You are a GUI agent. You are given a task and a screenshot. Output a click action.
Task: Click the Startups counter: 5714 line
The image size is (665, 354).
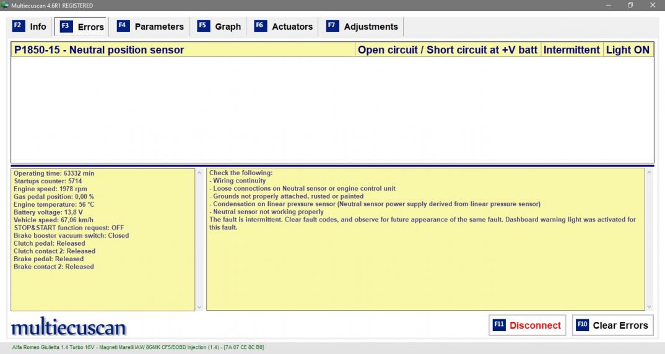pyautogui.click(x=48, y=181)
